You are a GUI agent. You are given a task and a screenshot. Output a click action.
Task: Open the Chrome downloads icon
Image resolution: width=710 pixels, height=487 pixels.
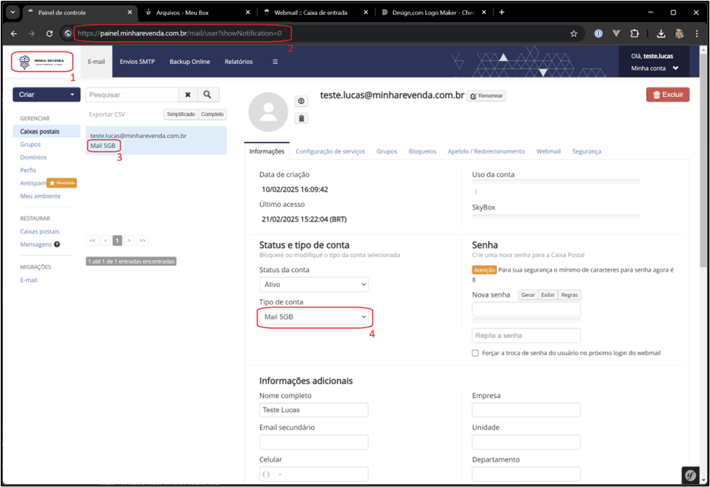pyautogui.click(x=661, y=33)
